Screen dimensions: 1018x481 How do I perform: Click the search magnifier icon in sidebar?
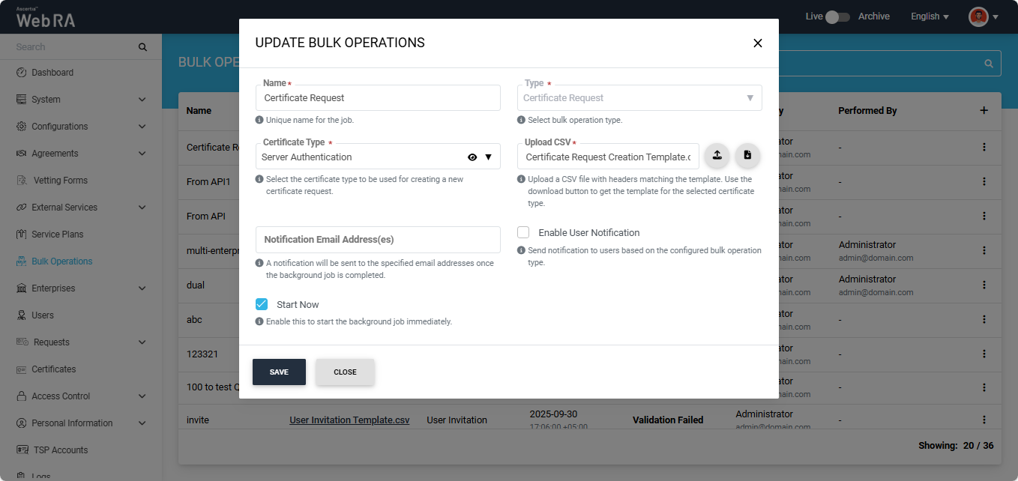[x=142, y=47]
